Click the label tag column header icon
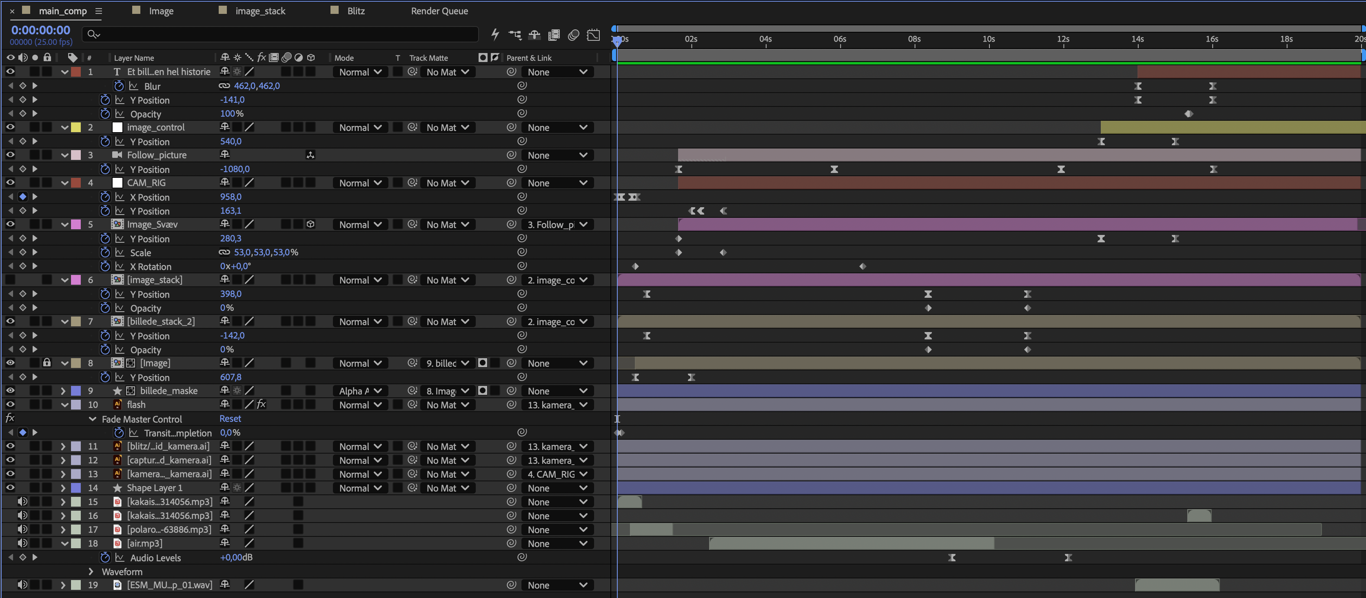The height and width of the screenshot is (598, 1366). click(73, 57)
